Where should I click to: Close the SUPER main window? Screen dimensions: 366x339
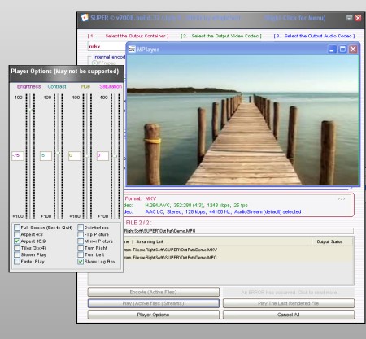pyautogui.click(x=358, y=18)
